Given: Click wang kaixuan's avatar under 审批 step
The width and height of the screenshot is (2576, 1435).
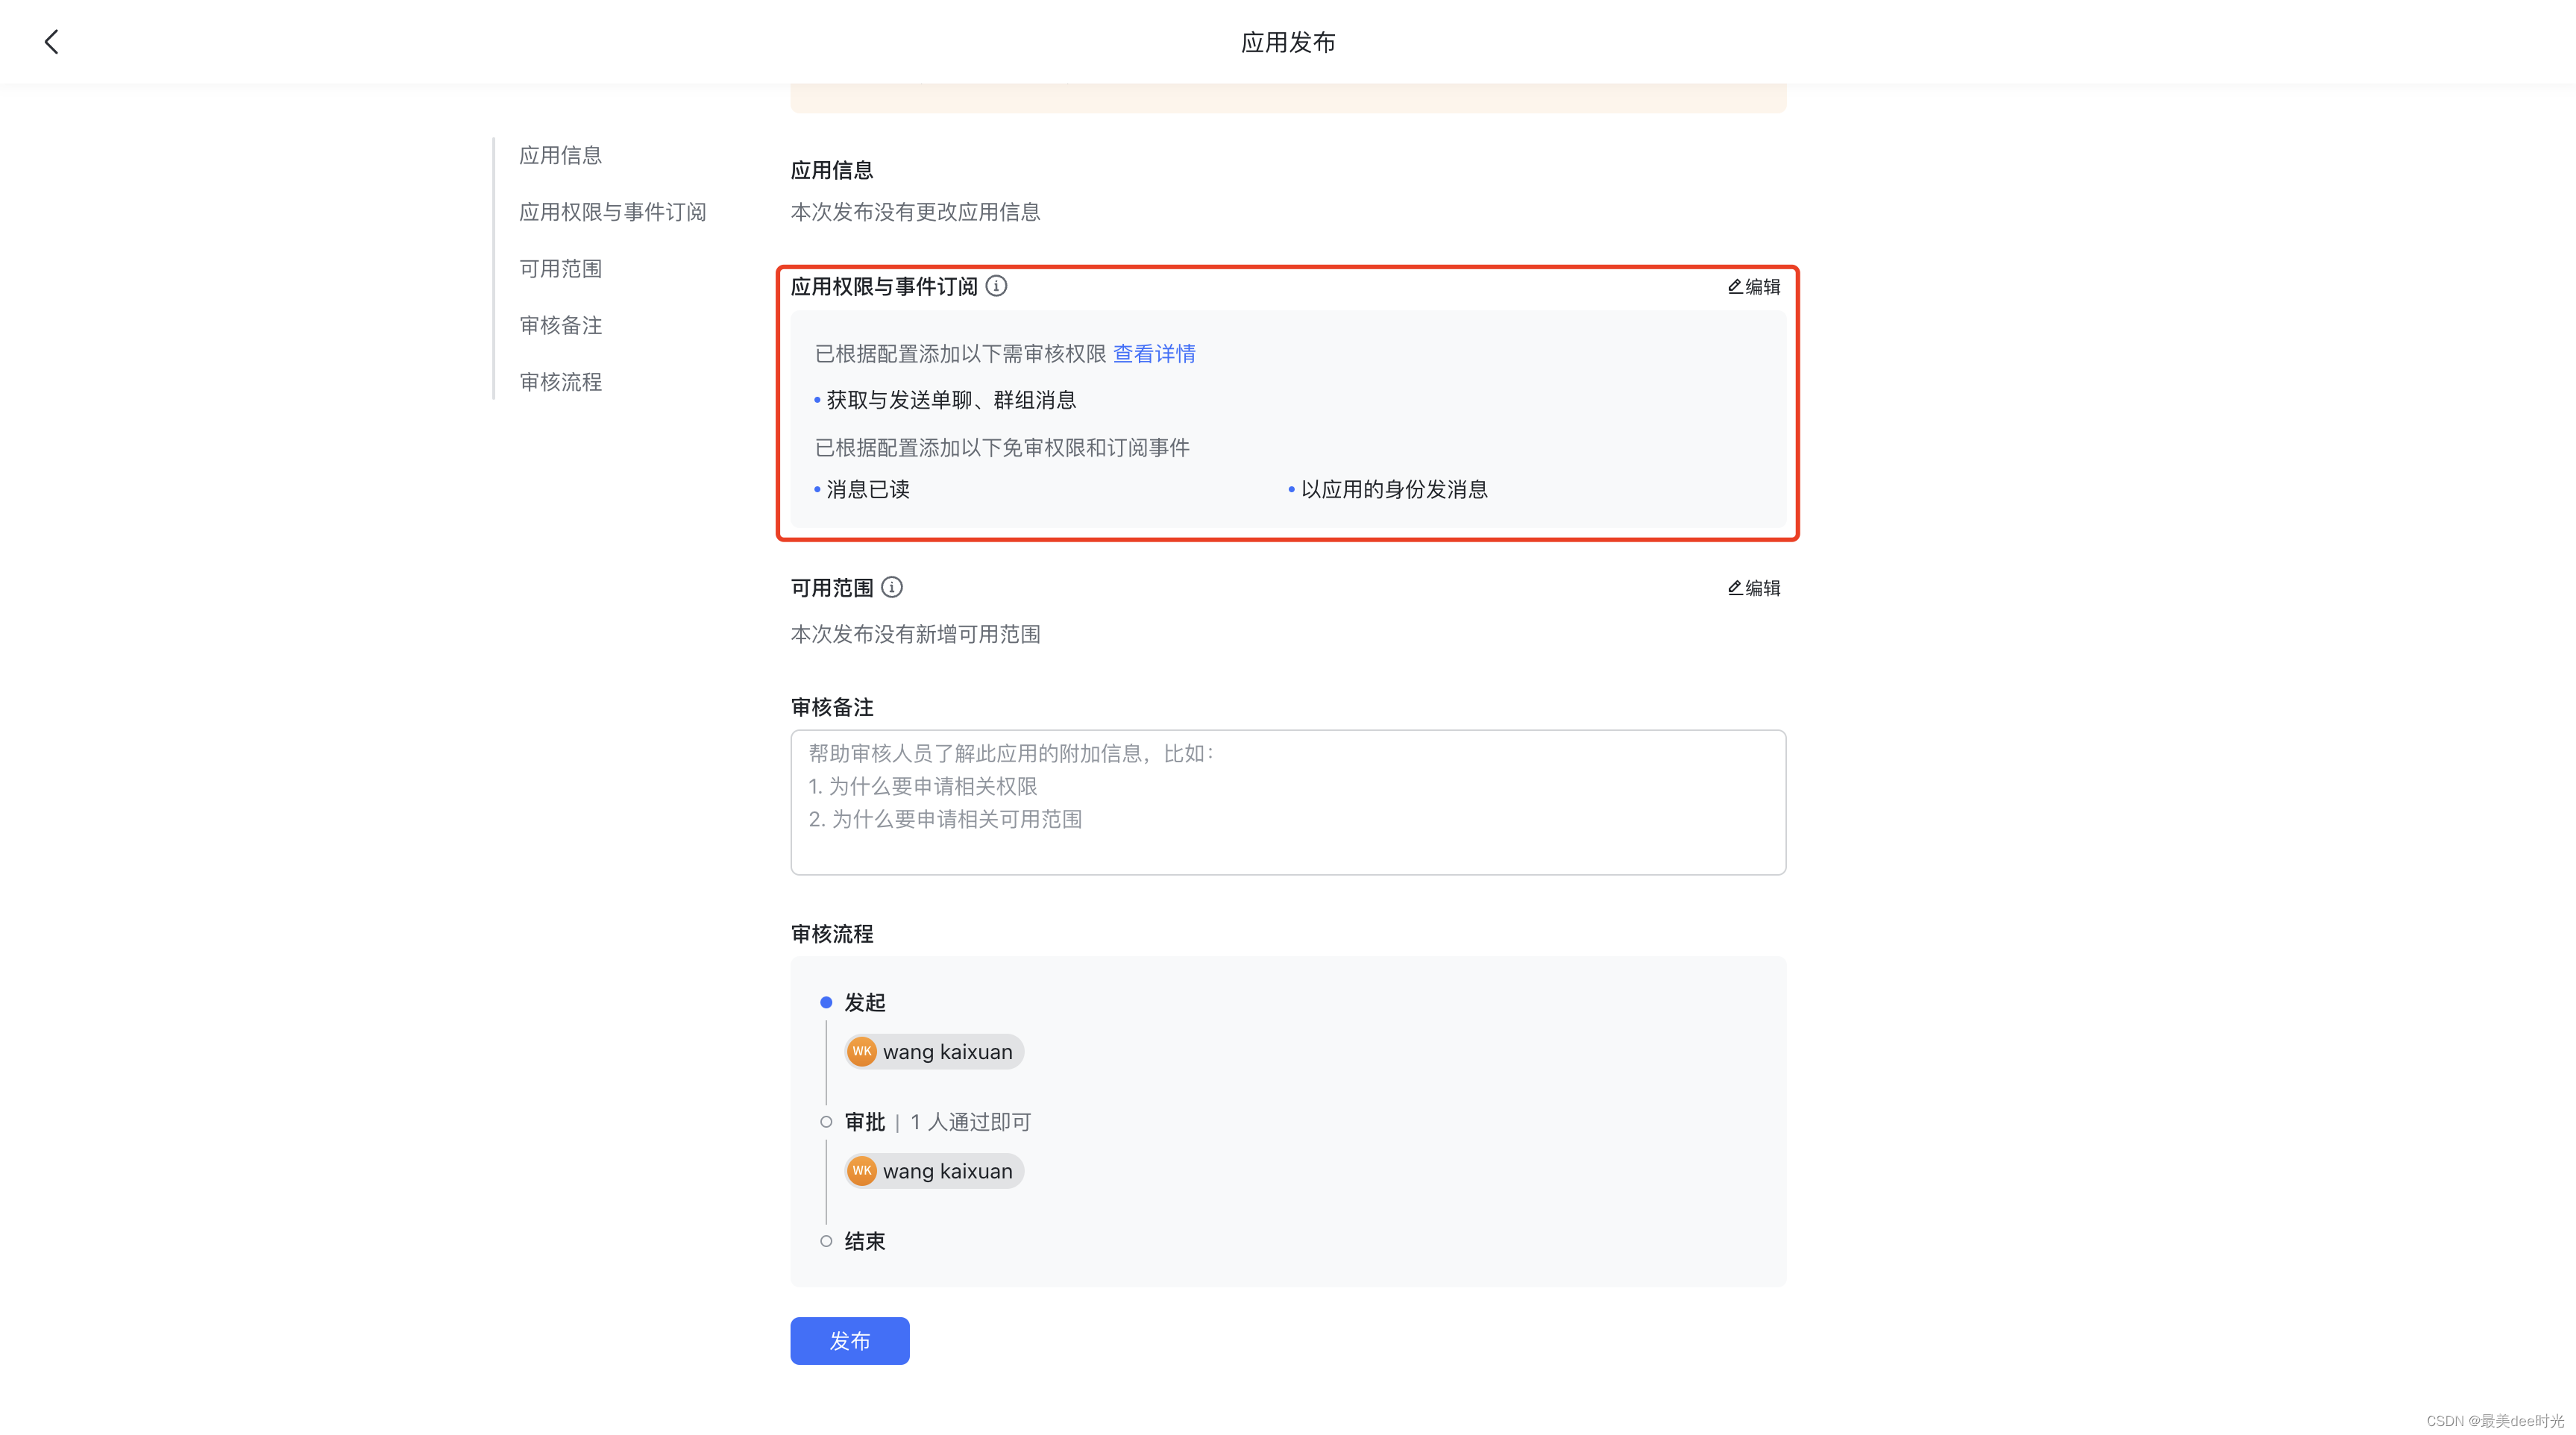Looking at the screenshot, I should (x=861, y=1170).
